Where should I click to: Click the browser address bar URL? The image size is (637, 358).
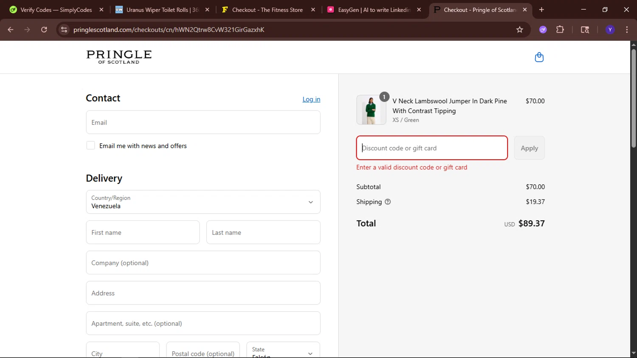pyautogui.click(x=169, y=29)
